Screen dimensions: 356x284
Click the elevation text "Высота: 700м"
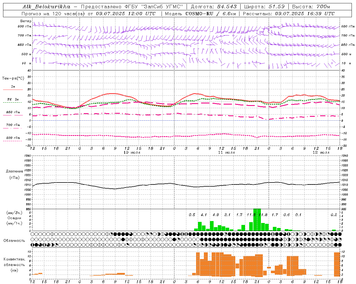point(311,7)
